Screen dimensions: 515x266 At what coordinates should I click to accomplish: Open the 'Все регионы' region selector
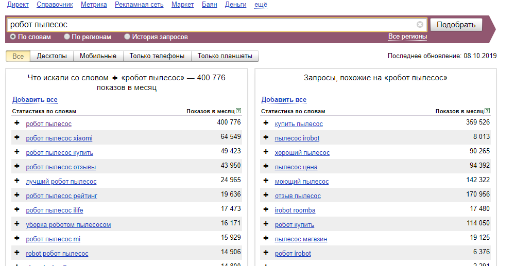(x=407, y=37)
